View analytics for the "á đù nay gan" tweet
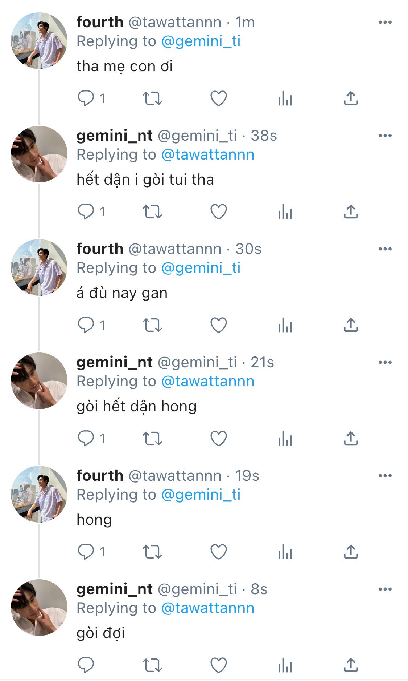Image resolution: width=408 pixels, height=681 pixels. pyautogui.click(x=285, y=325)
